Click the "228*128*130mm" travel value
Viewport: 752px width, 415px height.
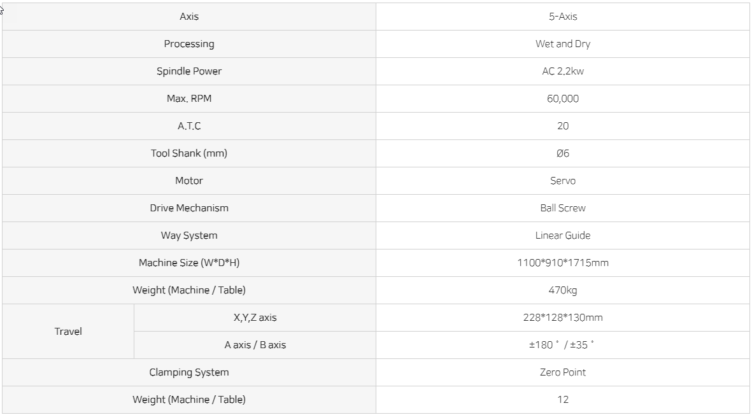[x=563, y=318]
